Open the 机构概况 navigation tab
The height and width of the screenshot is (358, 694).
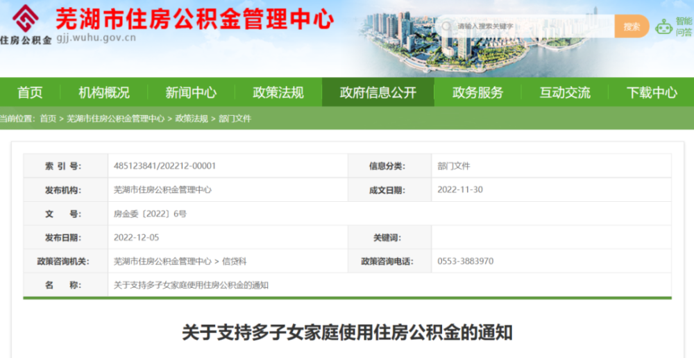(x=104, y=92)
